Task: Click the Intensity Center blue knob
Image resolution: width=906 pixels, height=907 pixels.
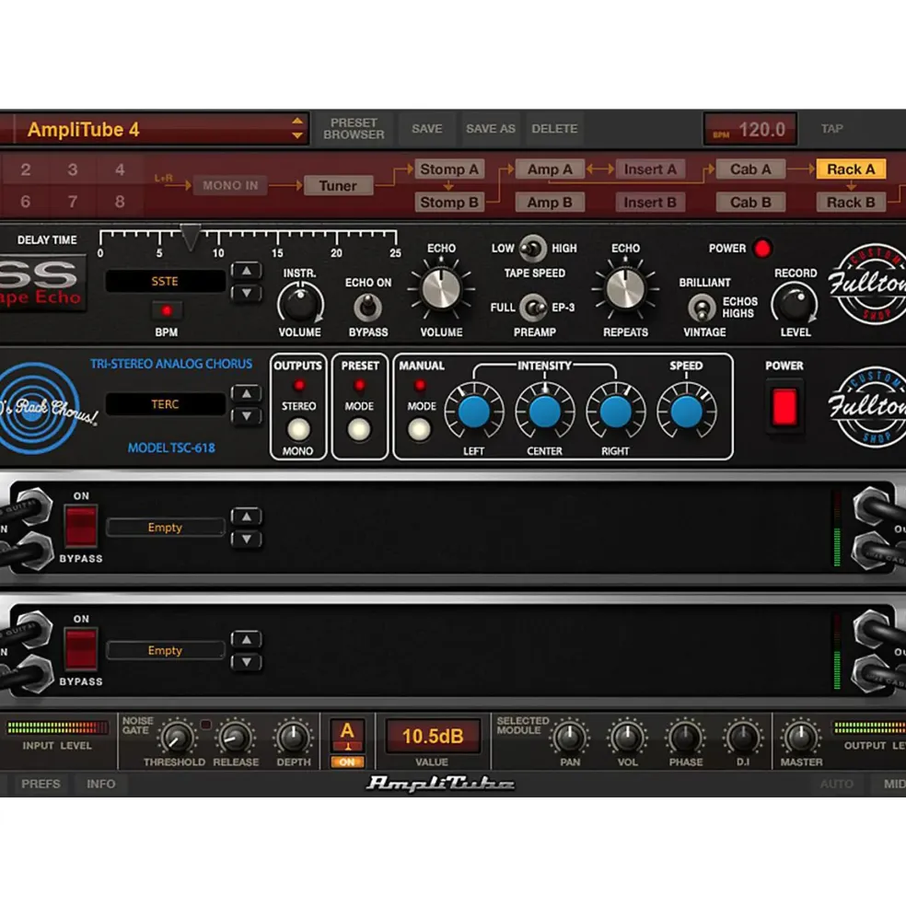Action: tap(544, 412)
